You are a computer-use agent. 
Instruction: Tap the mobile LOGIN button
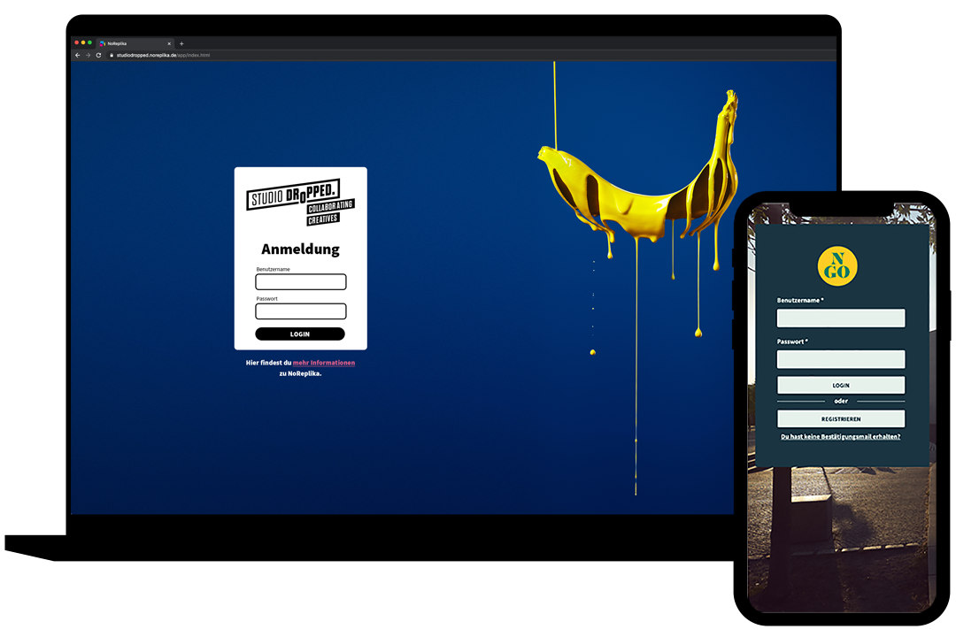pyautogui.click(x=840, y=386)
